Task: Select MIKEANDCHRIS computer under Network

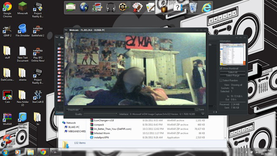Action: (75, 131)
